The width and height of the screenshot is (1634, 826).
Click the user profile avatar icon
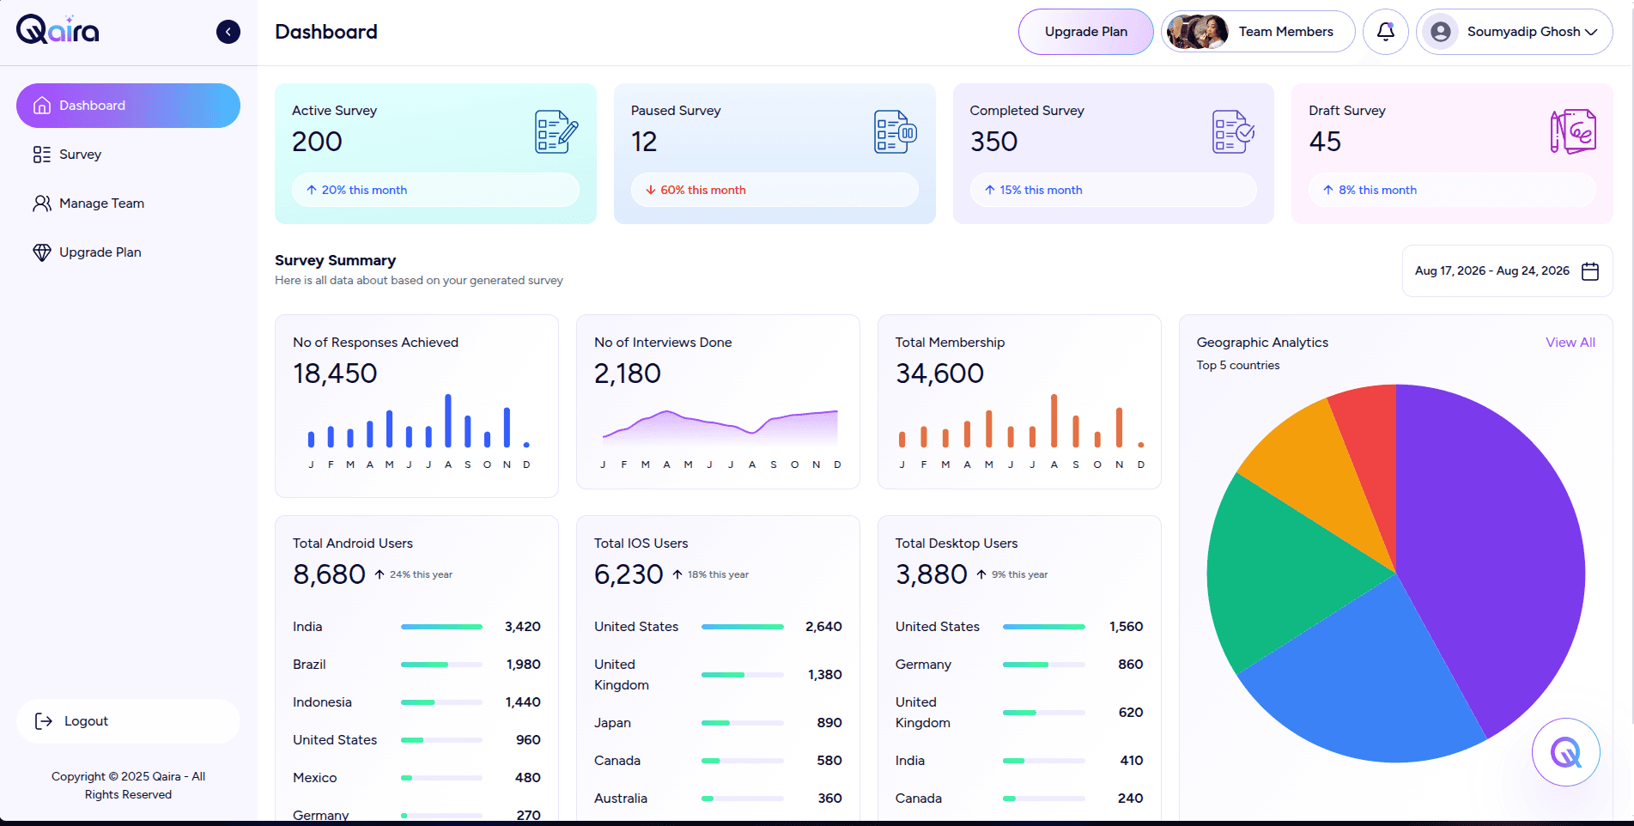[x=1441, y=32]
